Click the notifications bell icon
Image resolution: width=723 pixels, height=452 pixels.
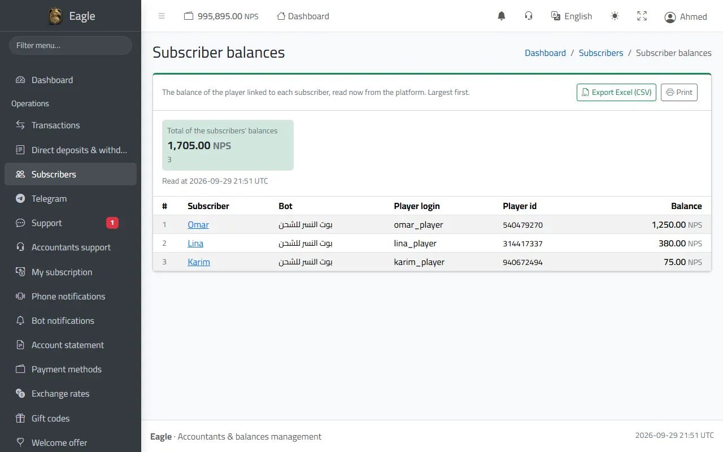[x=501, y=16]
